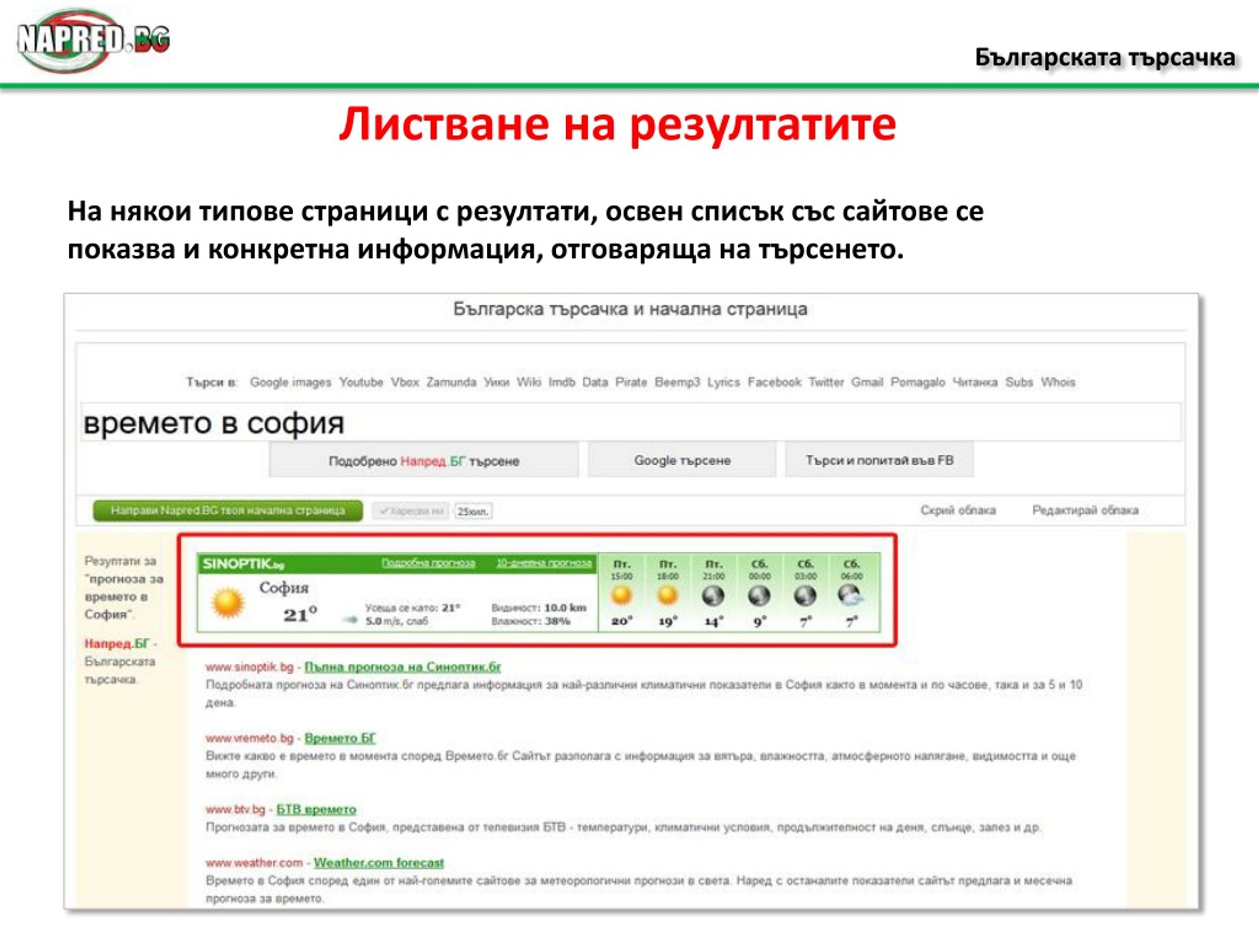Image resolution: width=1259 pixels, height=944 pixels.
Task: Click www.sinoptik.bg address text
Action: 249,666
